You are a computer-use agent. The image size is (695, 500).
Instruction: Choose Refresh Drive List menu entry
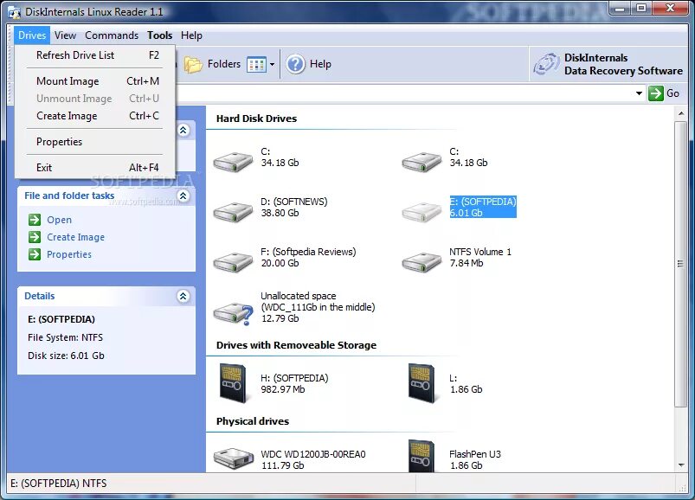95,55
